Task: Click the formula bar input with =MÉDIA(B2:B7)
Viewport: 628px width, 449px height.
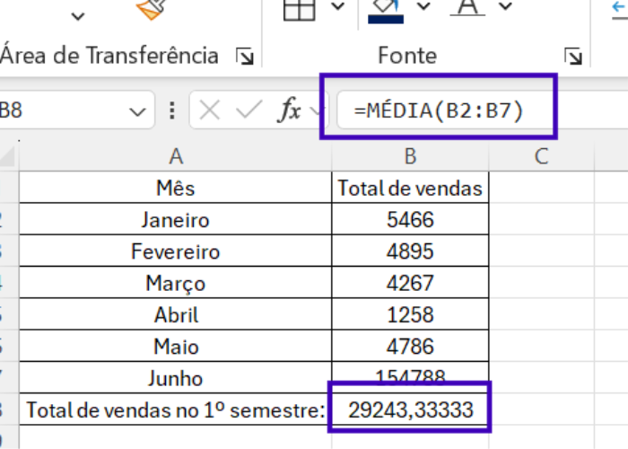Action: [440, 111]
